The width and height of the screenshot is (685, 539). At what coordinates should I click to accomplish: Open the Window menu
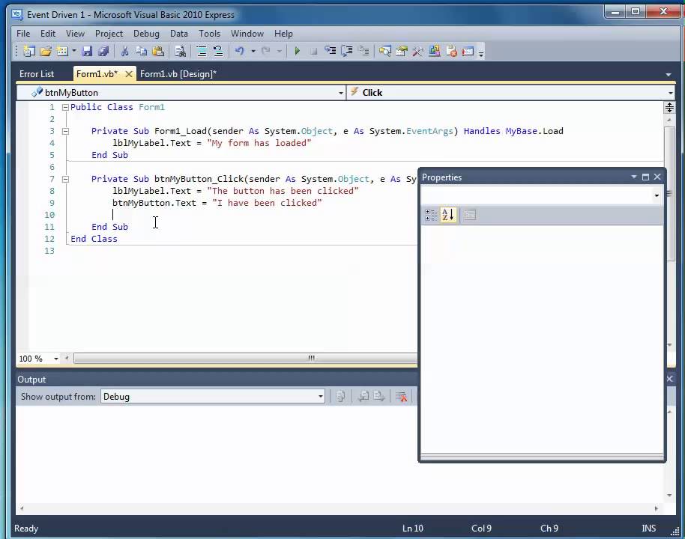[x=247, y=34]
